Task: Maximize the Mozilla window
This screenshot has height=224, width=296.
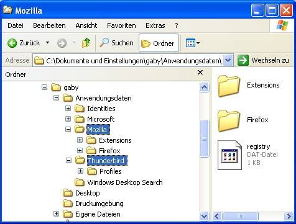Action: 272,10
